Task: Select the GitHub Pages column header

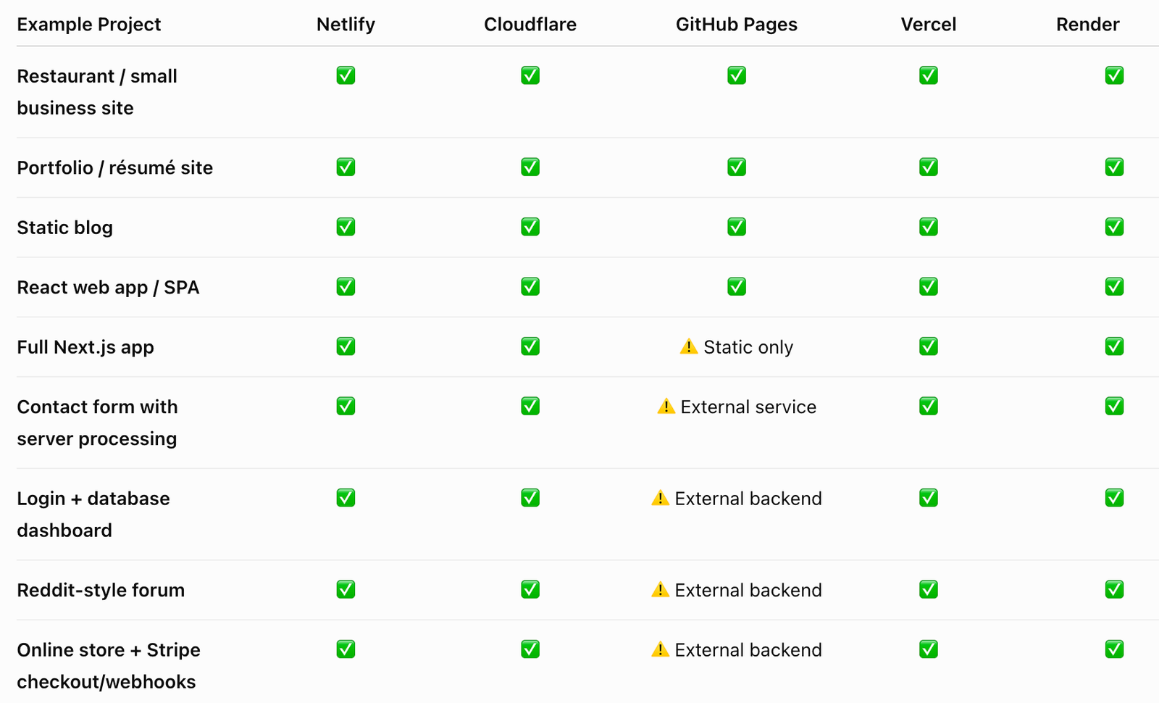Action: coord(737,25)
